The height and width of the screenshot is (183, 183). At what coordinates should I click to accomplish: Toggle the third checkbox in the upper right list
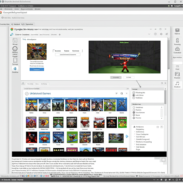click(134, 98)
